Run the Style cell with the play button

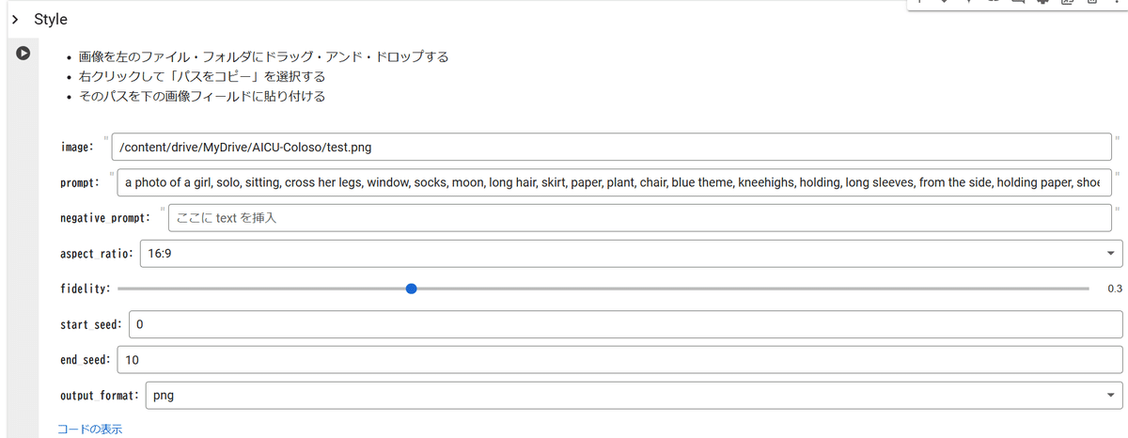tap(23, 55)
